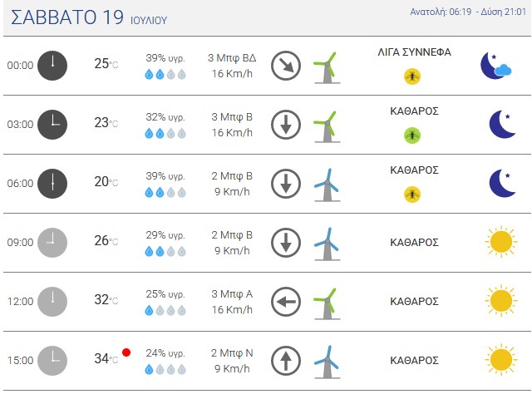
Task: Click the blue wind turbine at 06:00
Action: coord(327,185)
